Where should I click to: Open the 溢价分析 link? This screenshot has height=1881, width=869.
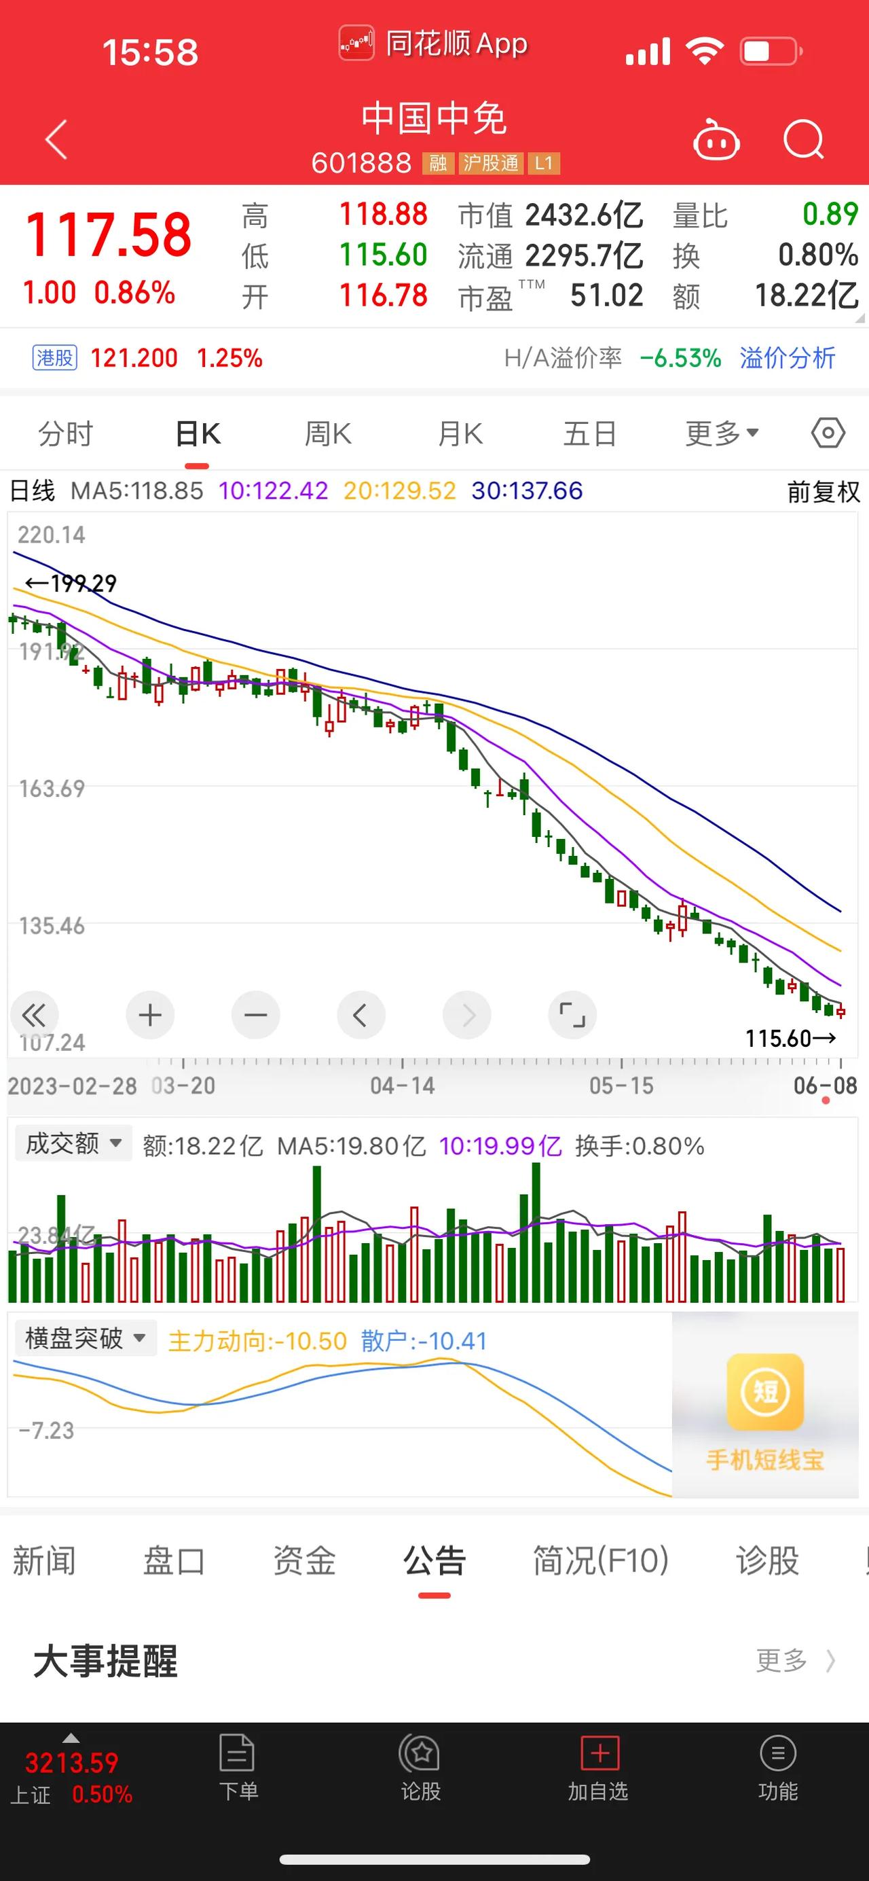point(788,358)
